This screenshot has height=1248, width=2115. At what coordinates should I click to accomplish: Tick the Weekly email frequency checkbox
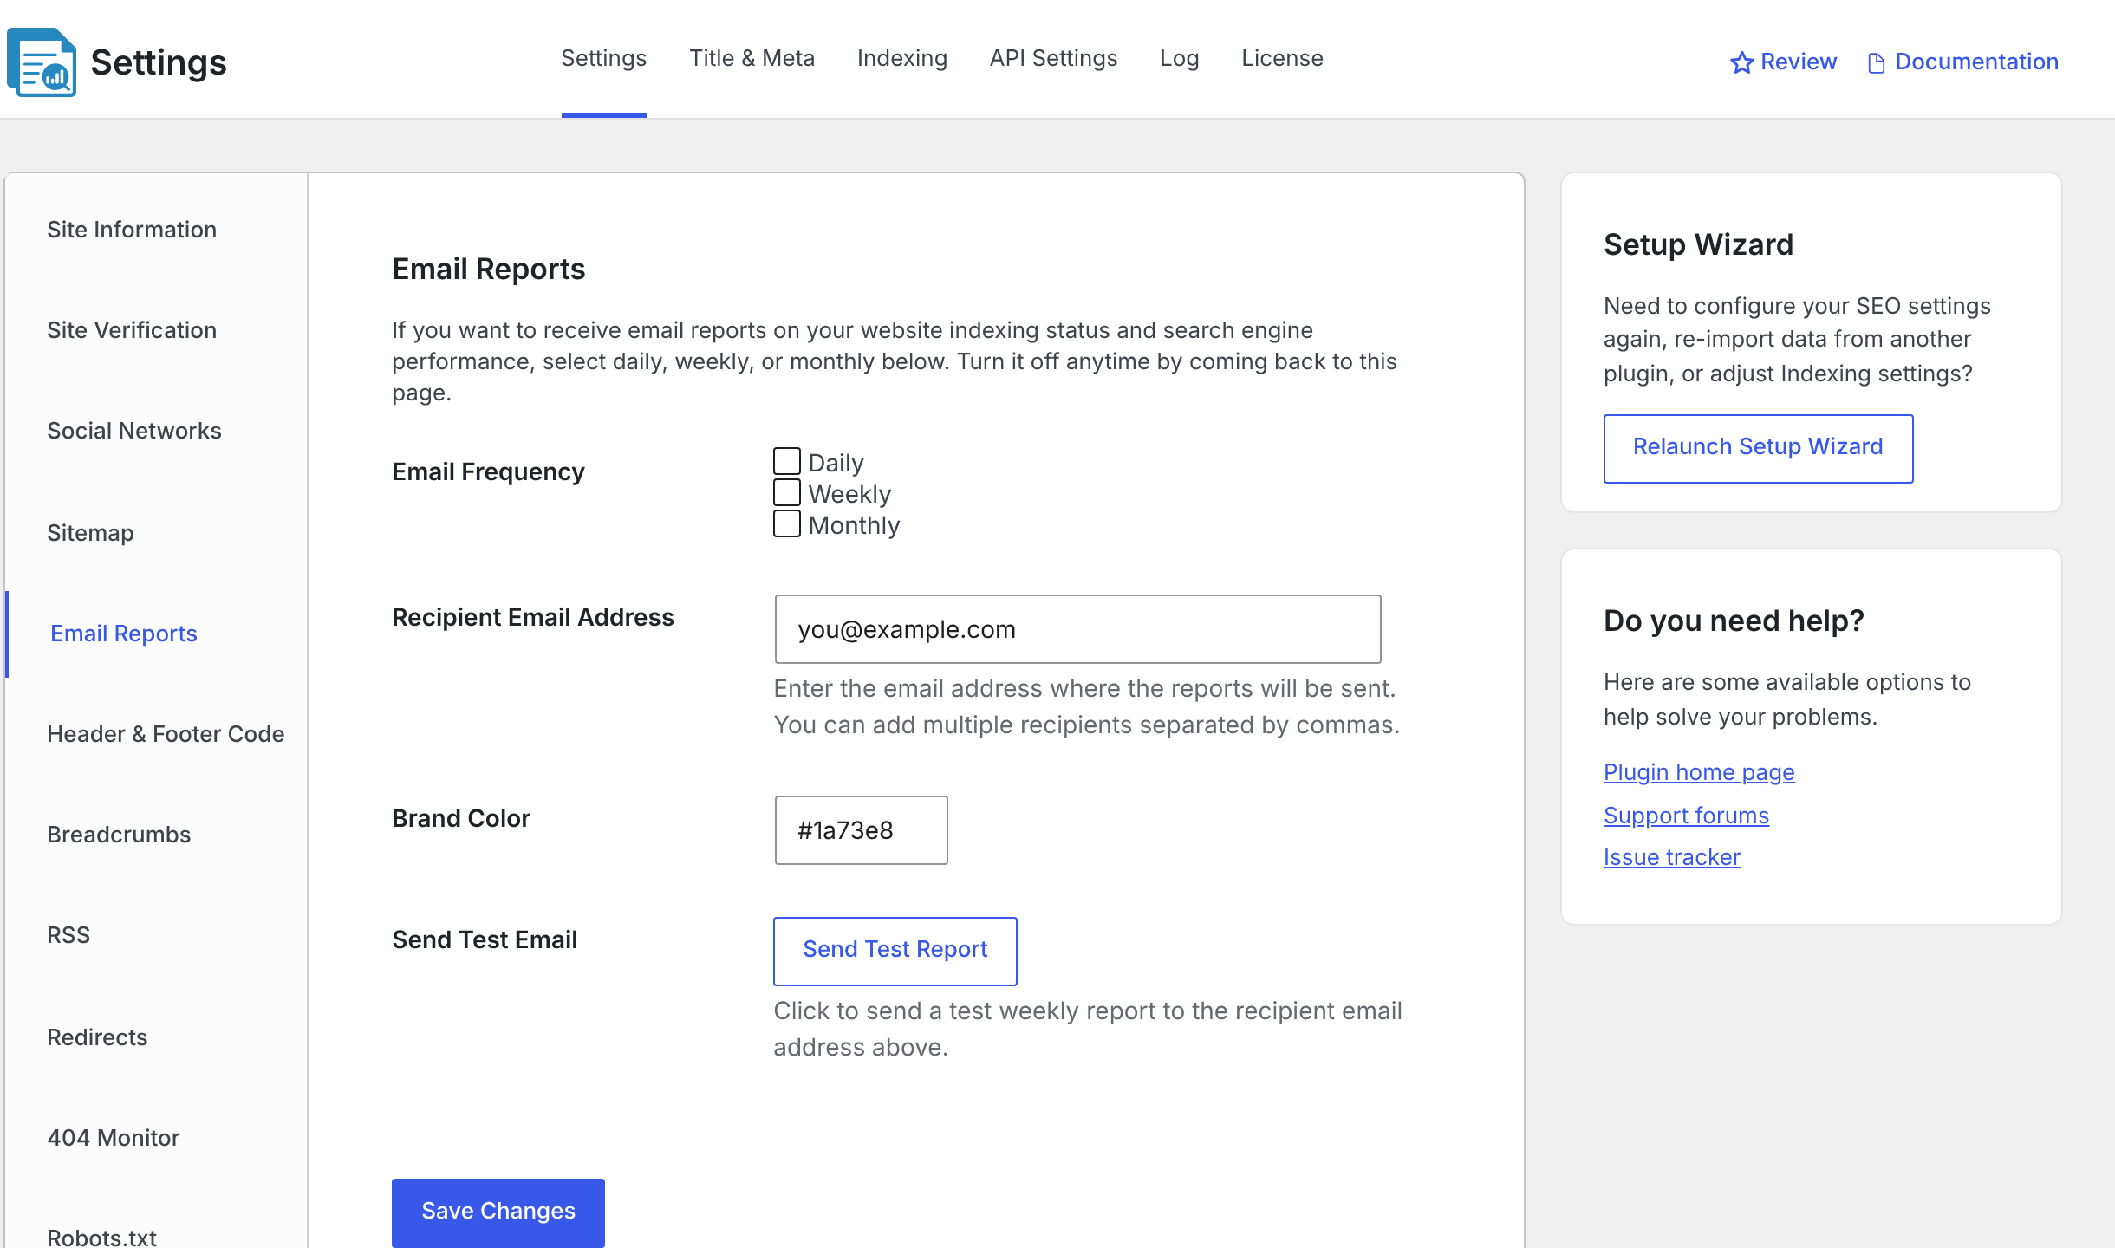coord(787,492)
